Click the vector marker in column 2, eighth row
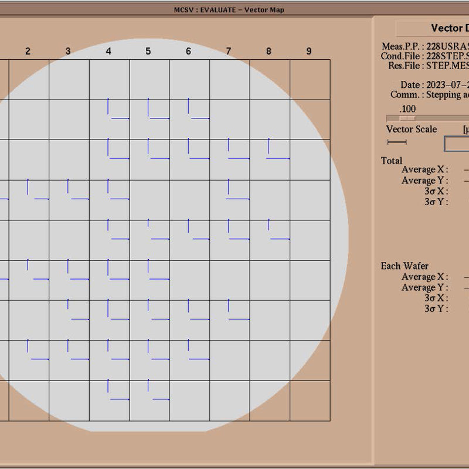Image resolution: width=469 pixels, height=469 pixels. pyautogui.click(x=38, y=349)
